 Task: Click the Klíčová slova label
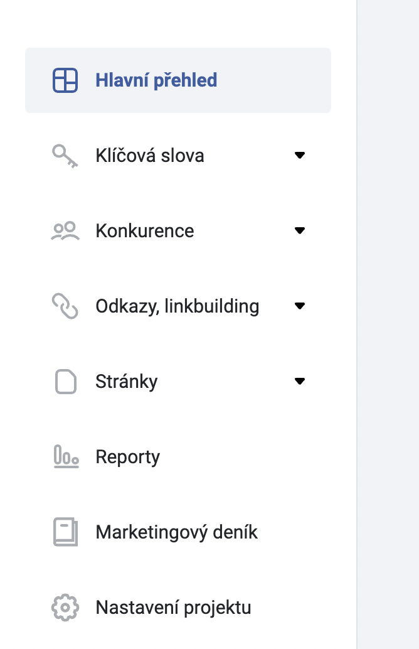tap(150, 155)
